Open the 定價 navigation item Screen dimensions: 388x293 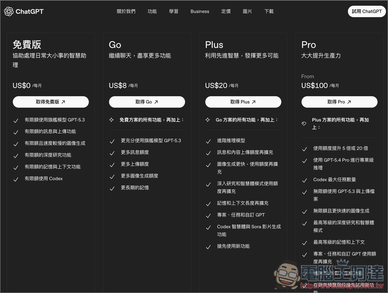(226, 11)
